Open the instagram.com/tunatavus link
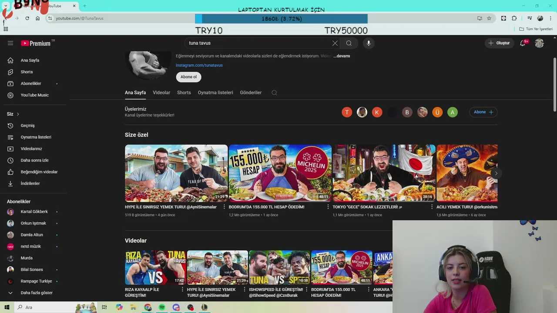Viewport: 557px width, 313px height. click(199, 65)
